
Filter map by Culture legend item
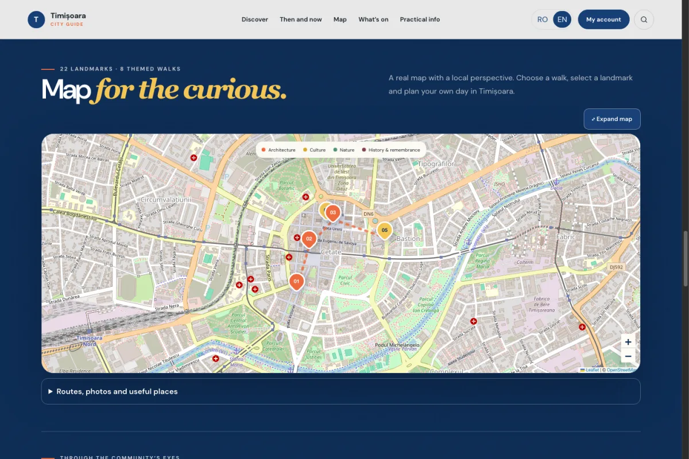click(314, 150)
